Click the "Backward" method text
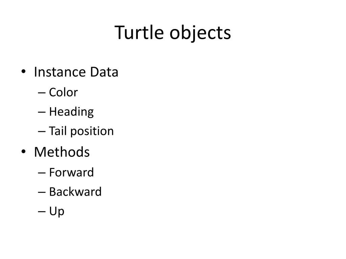Screen dimensions: 346x259 [x=75, y=192]
